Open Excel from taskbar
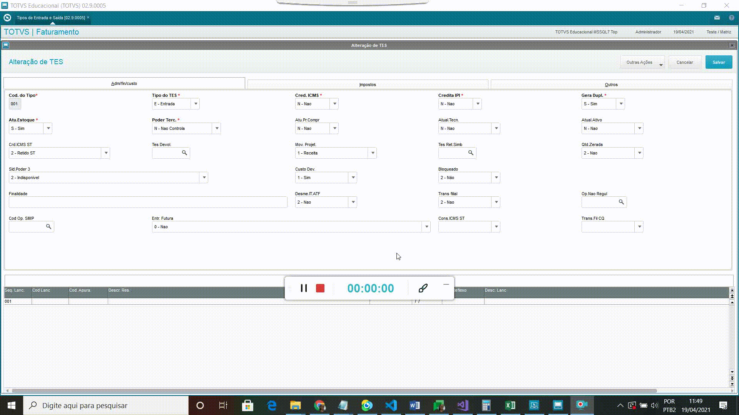This screenshot has width=739, height=415. click(x=510, y=405)
